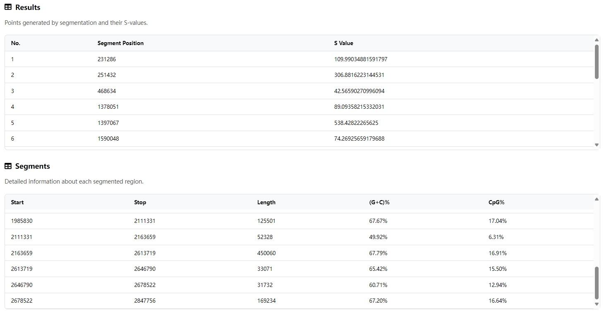Click the Start column header in Segments
The width and height of the screenshot is (604, 313).
[17, 202]
